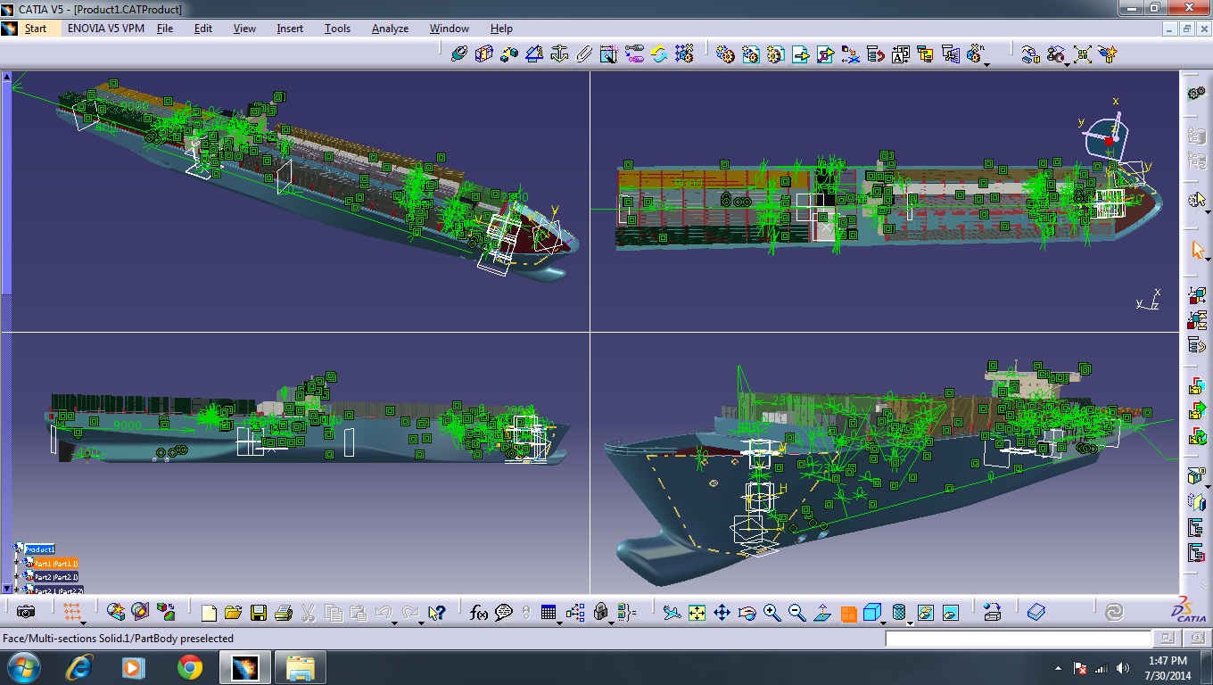Click the paperclip icon in the top toolbar

coord(584,54)
